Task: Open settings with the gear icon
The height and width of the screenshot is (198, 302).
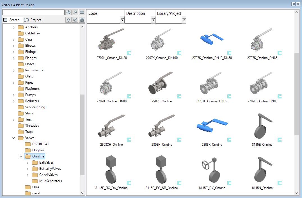Action: click(x=82, y=20)
